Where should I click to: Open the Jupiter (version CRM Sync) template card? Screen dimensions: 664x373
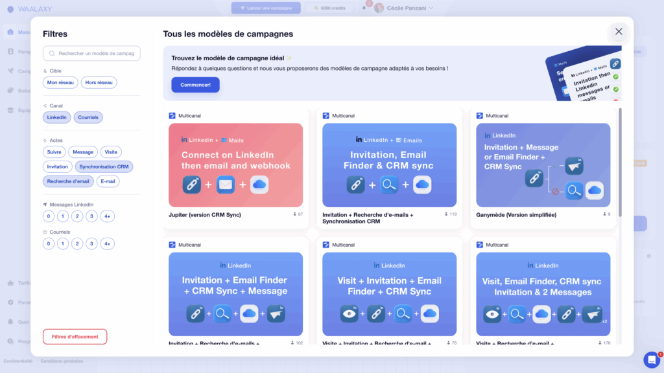pos(235,165)
